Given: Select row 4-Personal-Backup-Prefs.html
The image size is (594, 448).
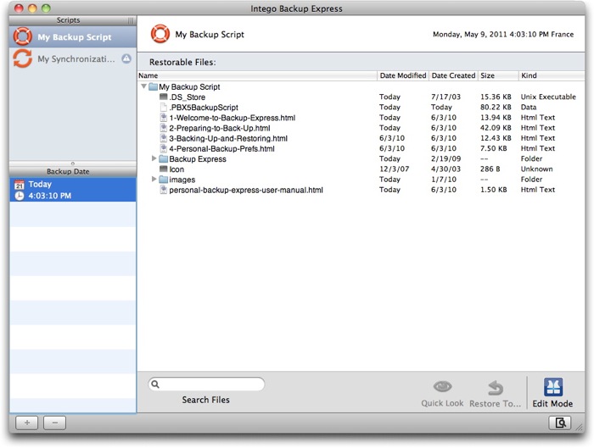Looking at the screenshot, I should pos(361,148).
